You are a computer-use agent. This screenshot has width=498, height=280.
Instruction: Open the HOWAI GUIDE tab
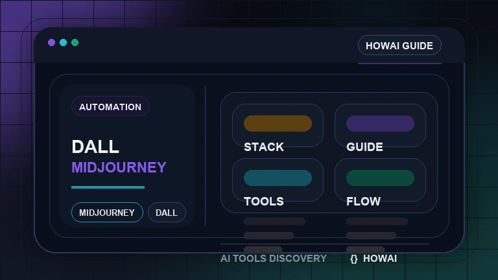399,45
